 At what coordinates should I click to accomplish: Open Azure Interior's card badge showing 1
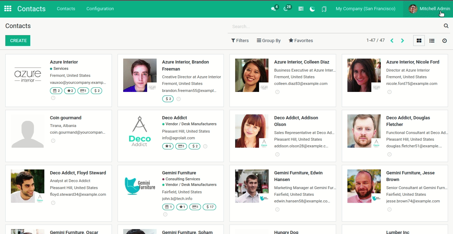(83, 91)
